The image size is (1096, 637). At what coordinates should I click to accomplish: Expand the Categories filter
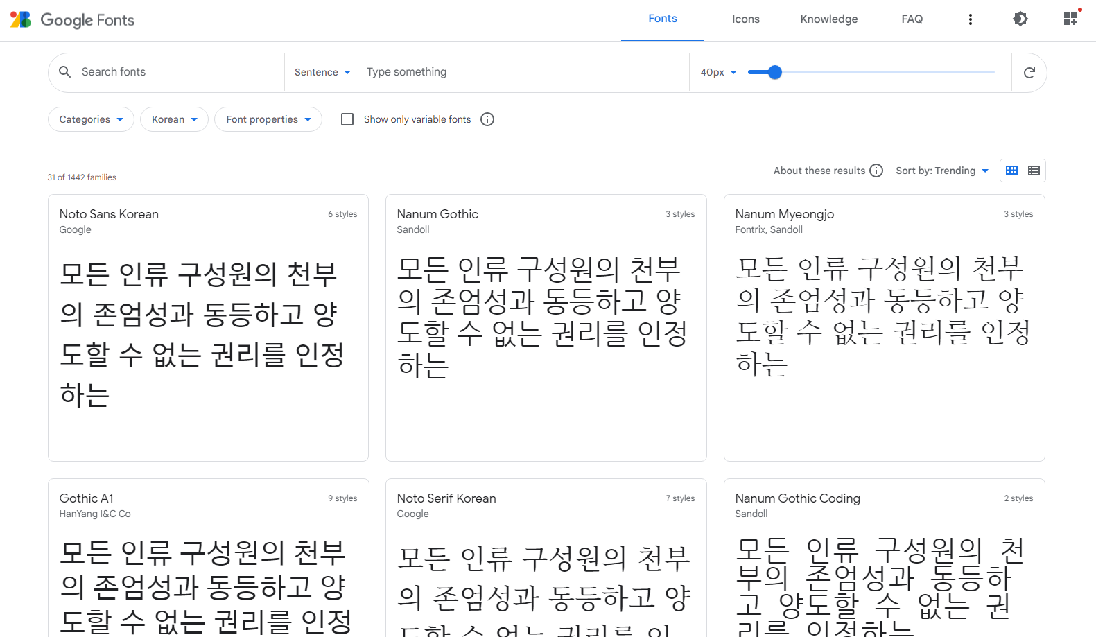click(91, 119)
